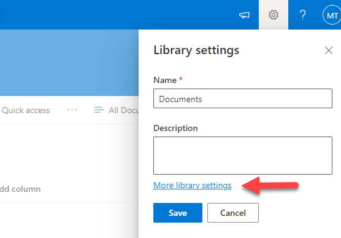The height and width of the screenshot is (238, 341).
Task: Save the library settings
Action: (x=178, y=213)
